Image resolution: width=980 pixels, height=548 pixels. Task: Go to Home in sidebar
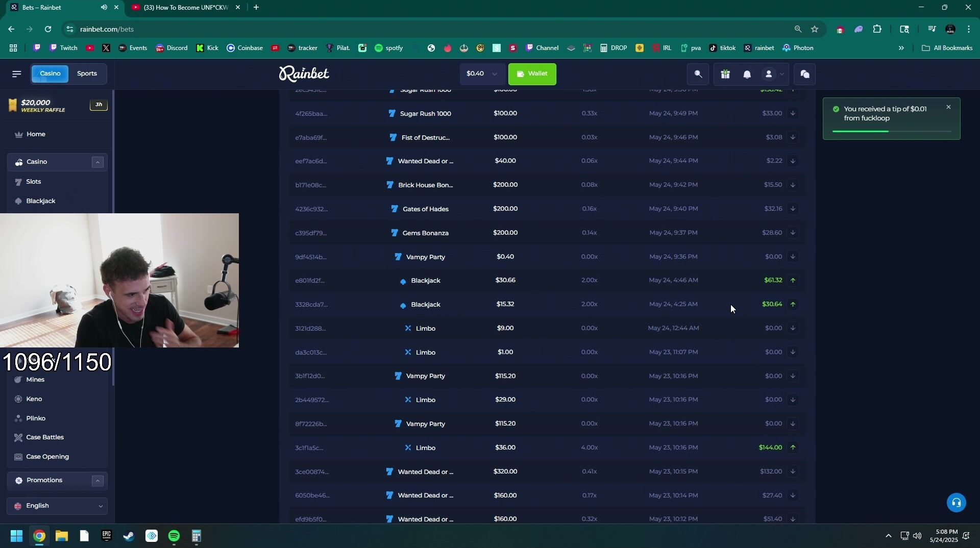(x=36, y=134)
